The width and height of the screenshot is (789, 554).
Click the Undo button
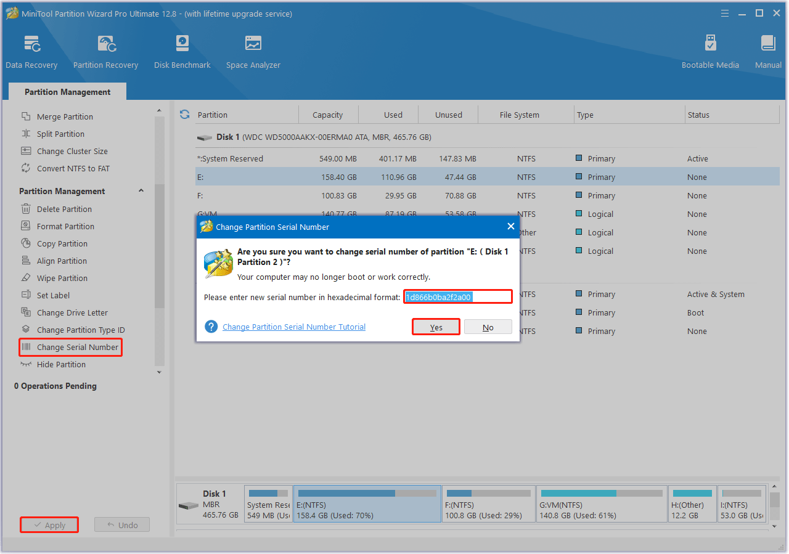click(x=122, y=525)
